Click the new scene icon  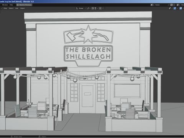click(x=172, y=5)
